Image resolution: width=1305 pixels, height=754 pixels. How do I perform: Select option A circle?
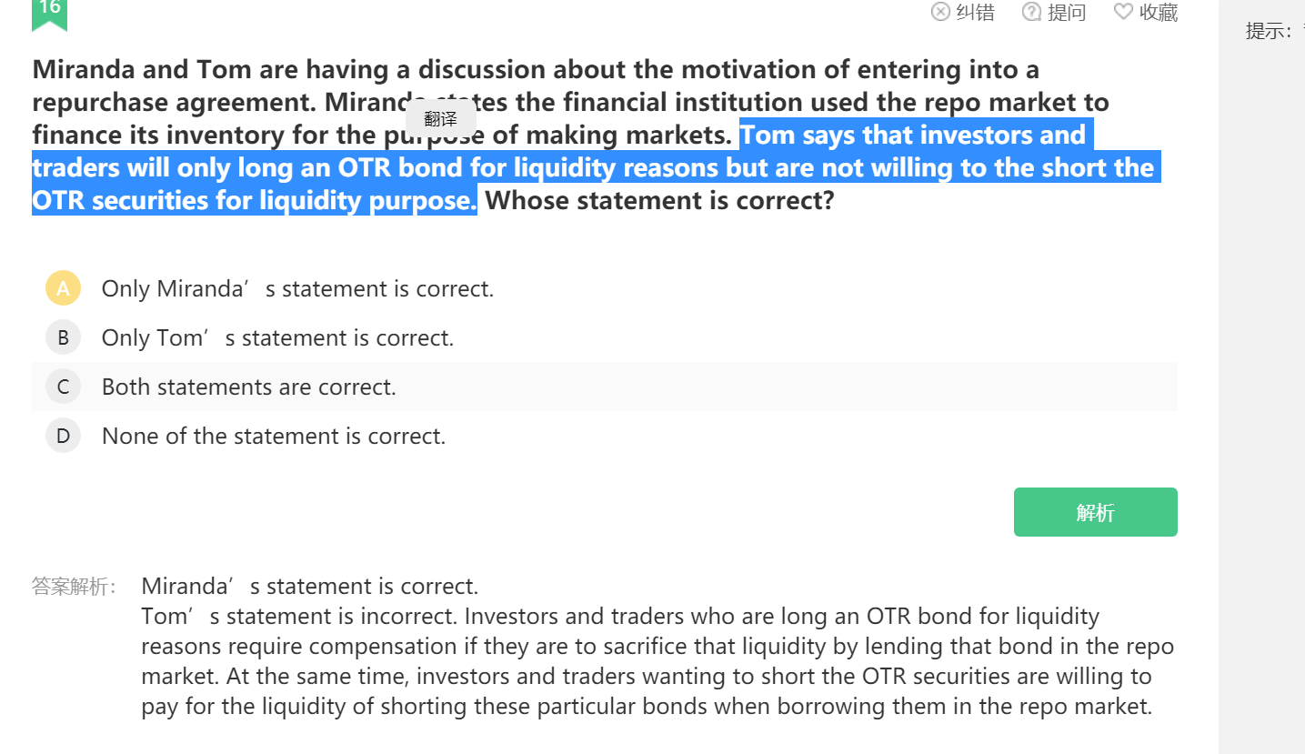coord(63,288)
